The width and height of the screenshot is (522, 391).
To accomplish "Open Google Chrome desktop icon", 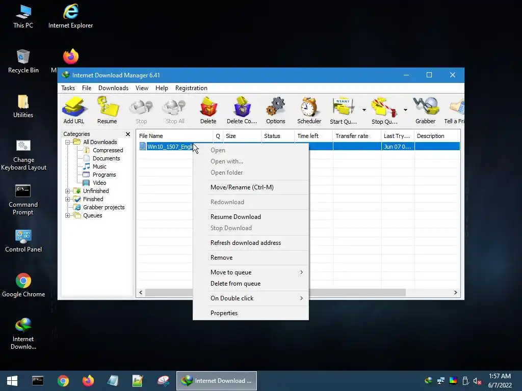I will tap(23, 285).
